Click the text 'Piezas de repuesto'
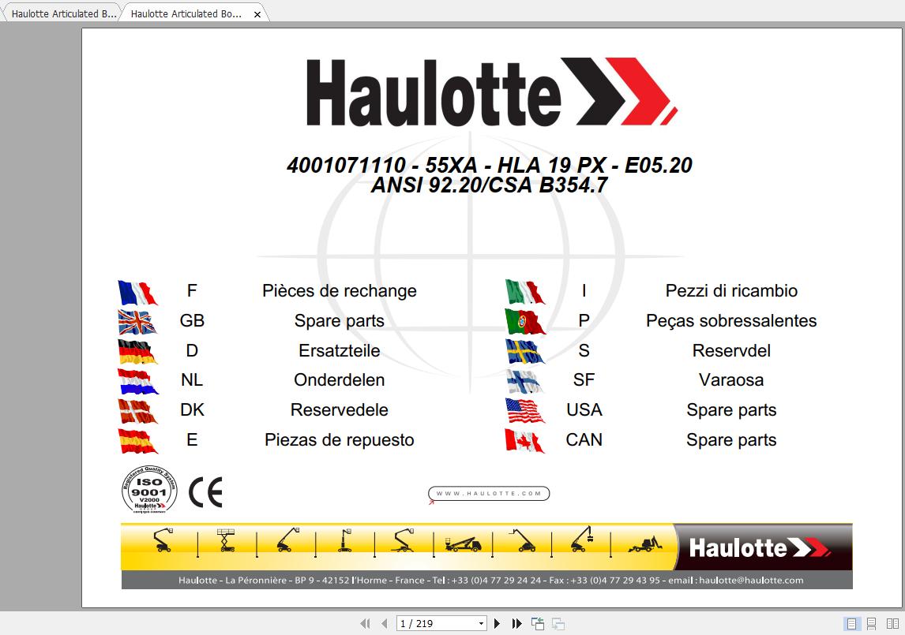Image resolution: width=905 pixels, height=635 pixels. click(340, 441)
